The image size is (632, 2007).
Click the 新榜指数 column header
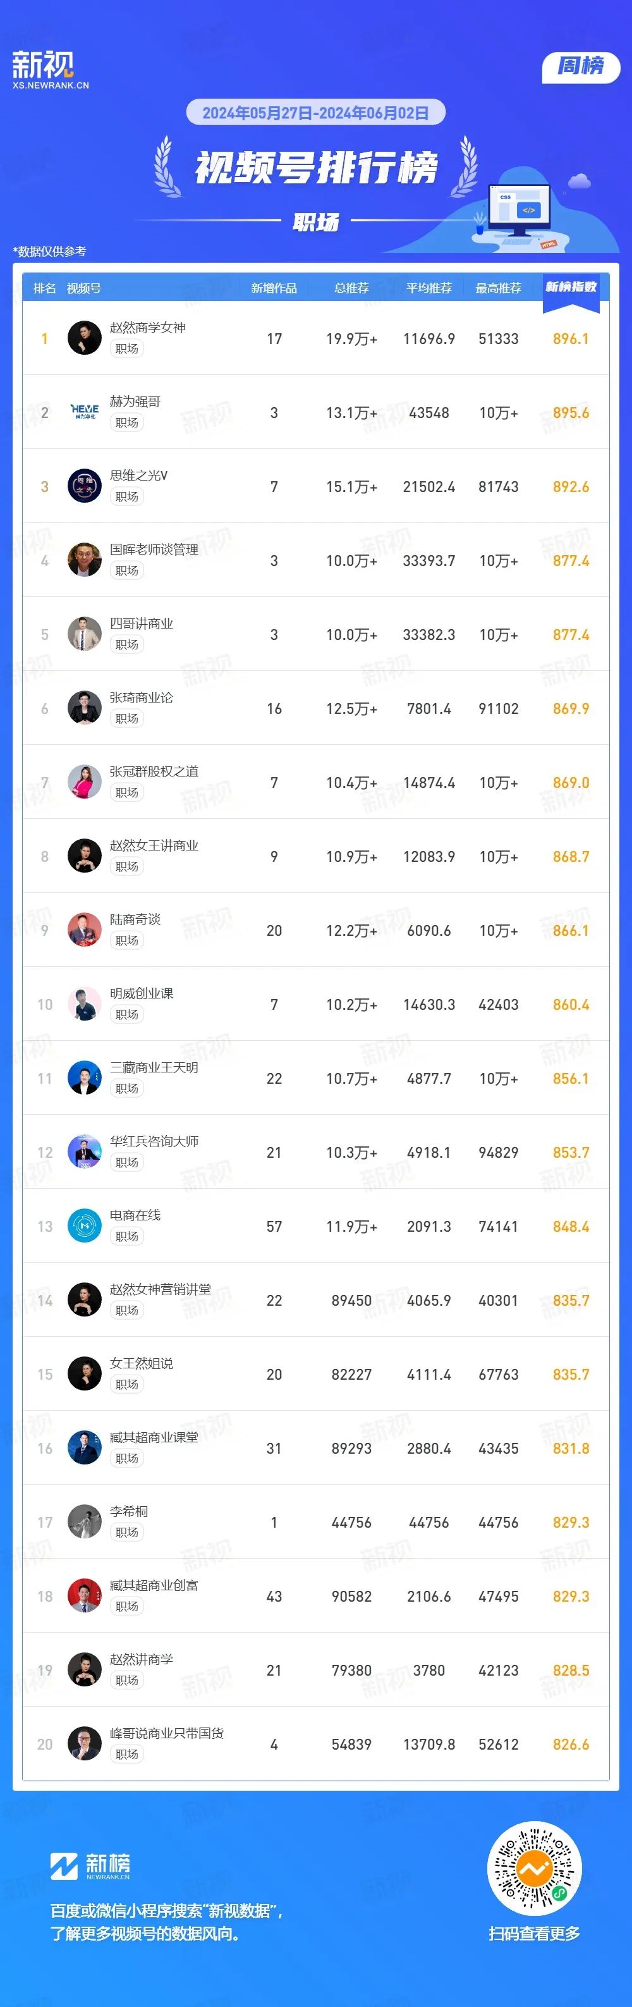coord(571,288)
